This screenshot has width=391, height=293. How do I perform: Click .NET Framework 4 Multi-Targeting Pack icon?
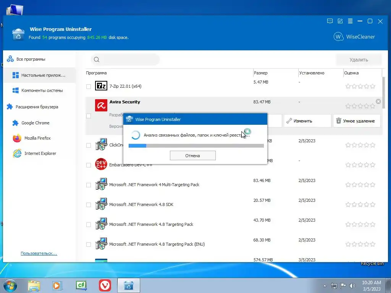point(101,184)
